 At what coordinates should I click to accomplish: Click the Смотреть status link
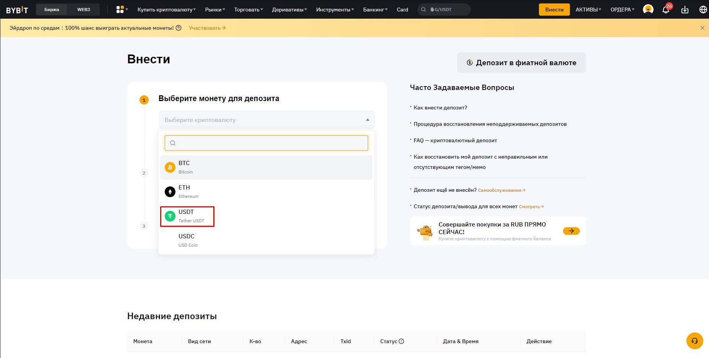click(531, 207)
